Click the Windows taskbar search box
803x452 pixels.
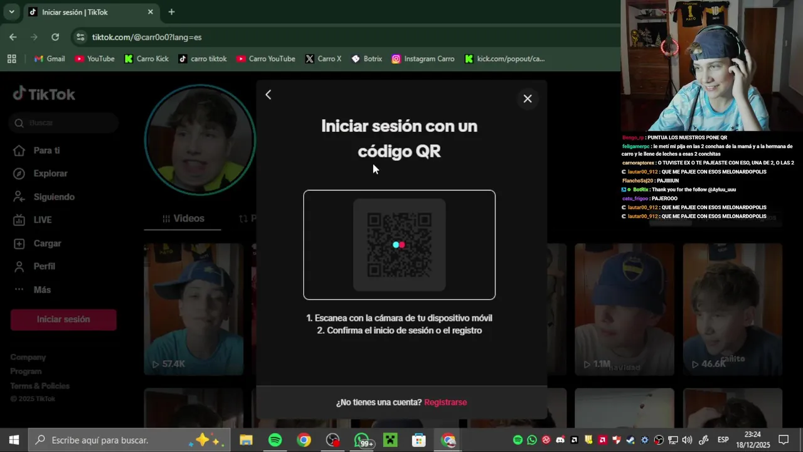click(129, 440)
